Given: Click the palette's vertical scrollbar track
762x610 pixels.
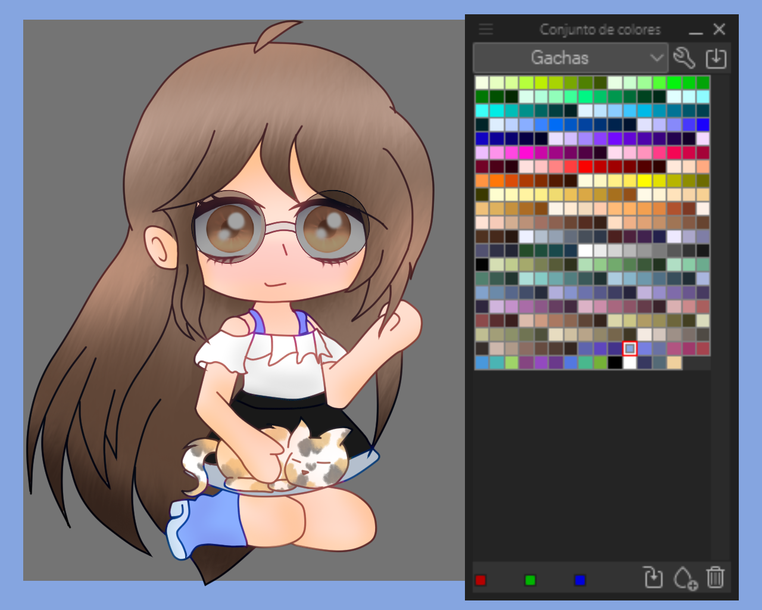Looking at the screenshot, I should coord(720,298).
